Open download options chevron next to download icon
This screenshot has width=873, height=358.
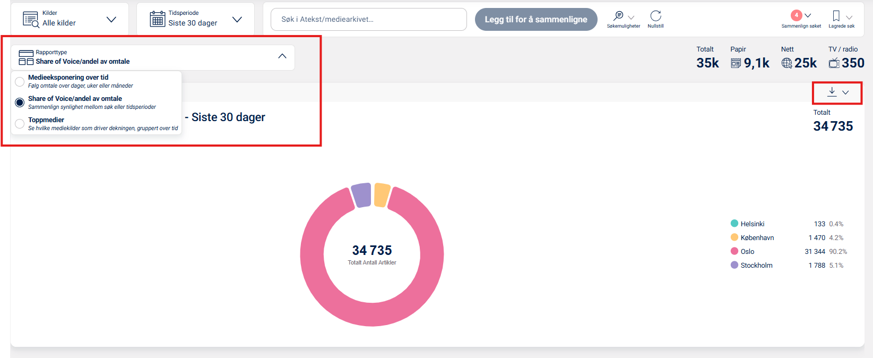click(845, 92)
